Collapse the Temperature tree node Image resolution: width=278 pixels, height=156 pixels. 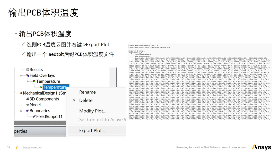[28, 81]
